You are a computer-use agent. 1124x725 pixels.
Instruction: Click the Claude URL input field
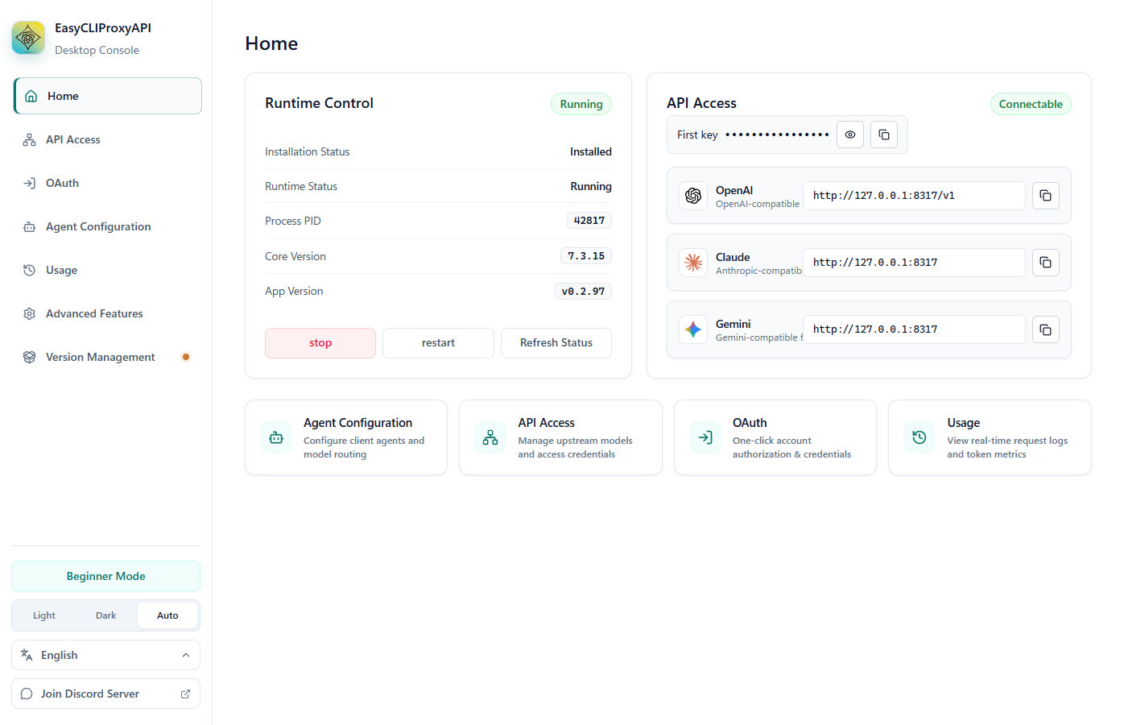914,262
